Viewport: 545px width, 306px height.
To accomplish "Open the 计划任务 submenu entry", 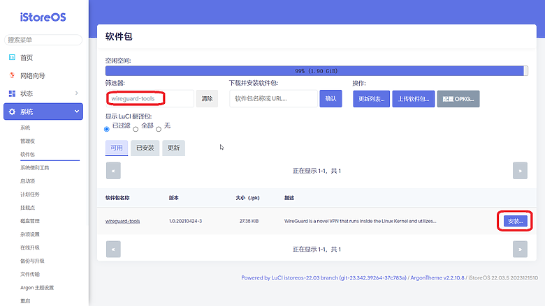I will 30,194.
